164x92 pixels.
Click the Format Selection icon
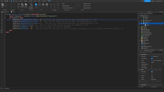[x=31, y=5]
